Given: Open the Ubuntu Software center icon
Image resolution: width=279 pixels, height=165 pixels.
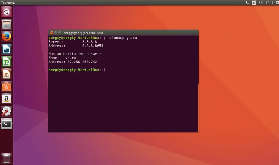Looking at the screenshot, I should click(7, 86).
